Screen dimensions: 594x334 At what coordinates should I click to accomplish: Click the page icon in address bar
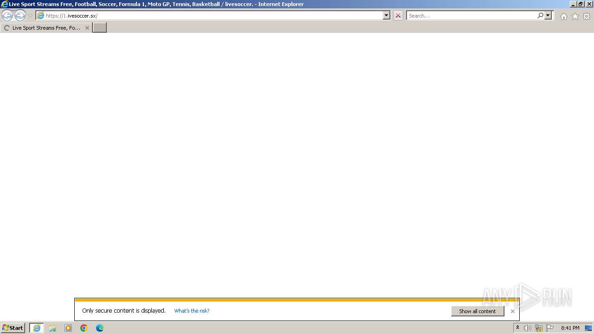point(40,16)
